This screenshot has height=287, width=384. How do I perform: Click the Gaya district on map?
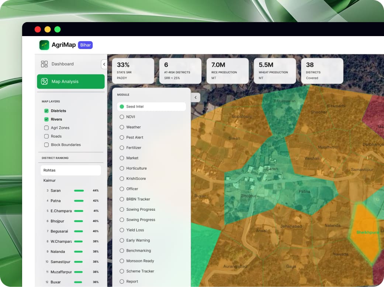pos(291,266)
